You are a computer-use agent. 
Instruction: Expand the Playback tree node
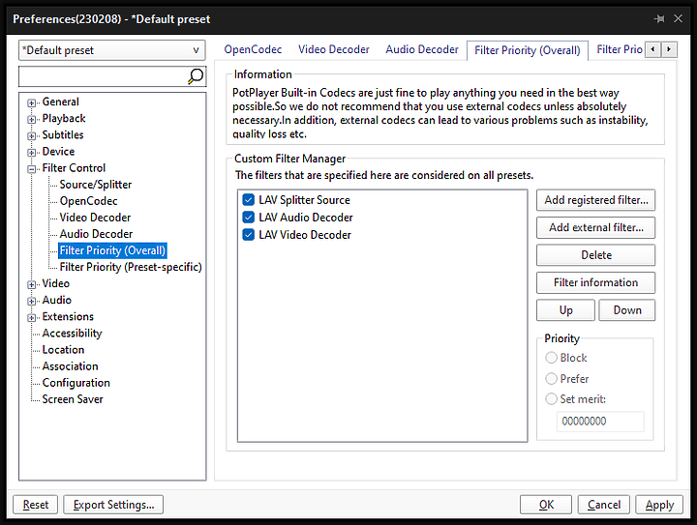31,119
